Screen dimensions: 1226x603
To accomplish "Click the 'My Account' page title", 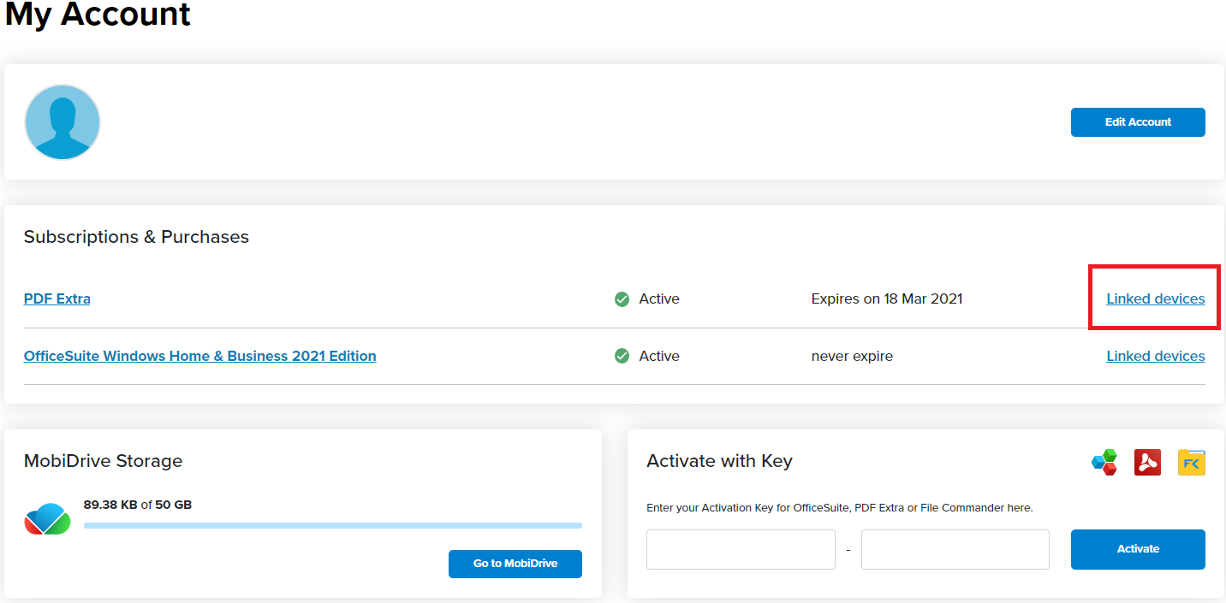I will (x=98, y=14).
